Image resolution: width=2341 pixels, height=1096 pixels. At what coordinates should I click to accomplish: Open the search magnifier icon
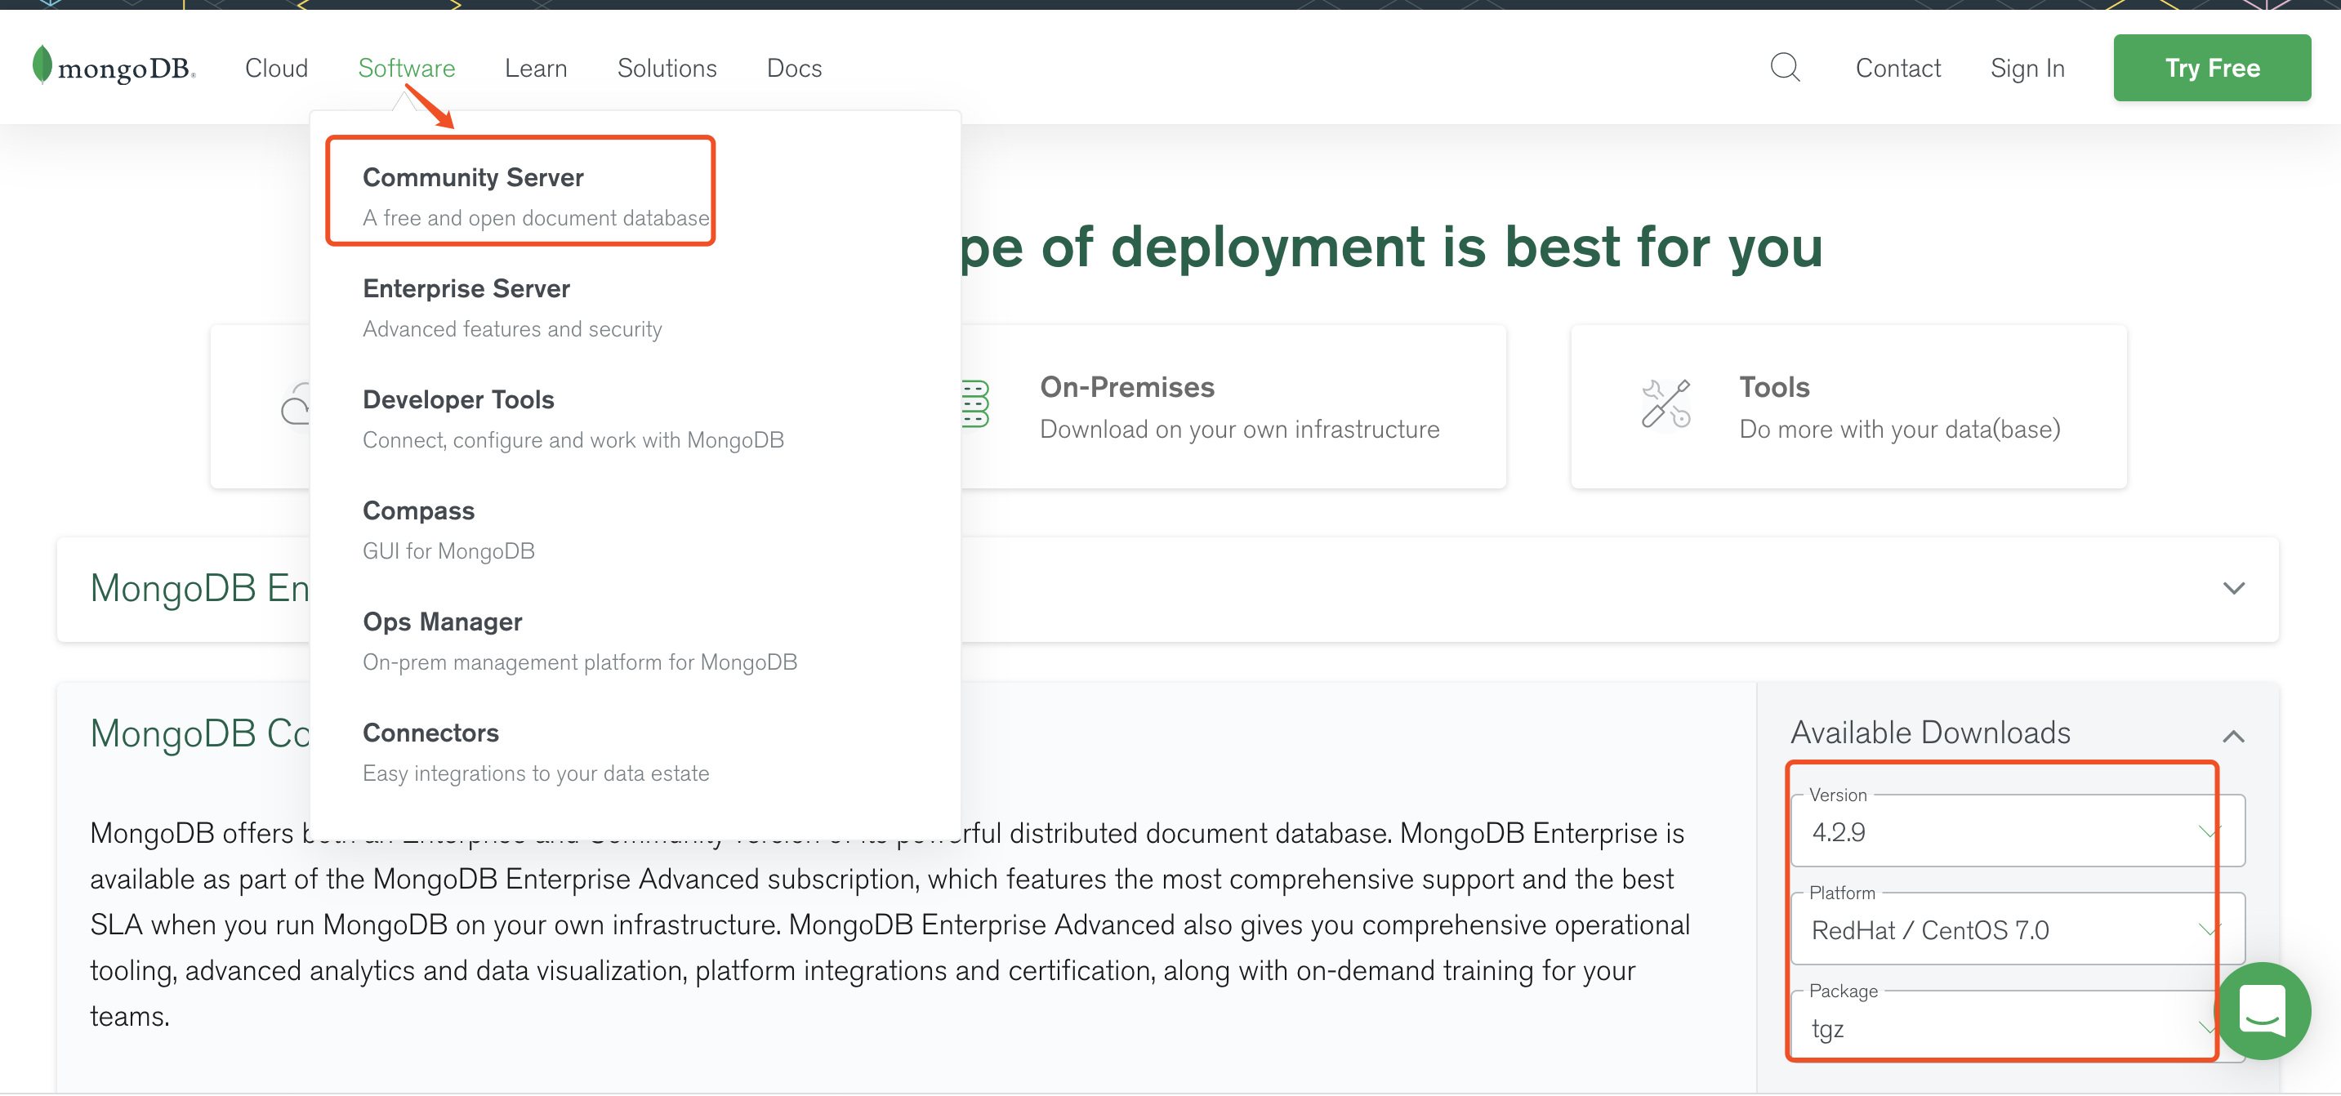coord(1785,67)
